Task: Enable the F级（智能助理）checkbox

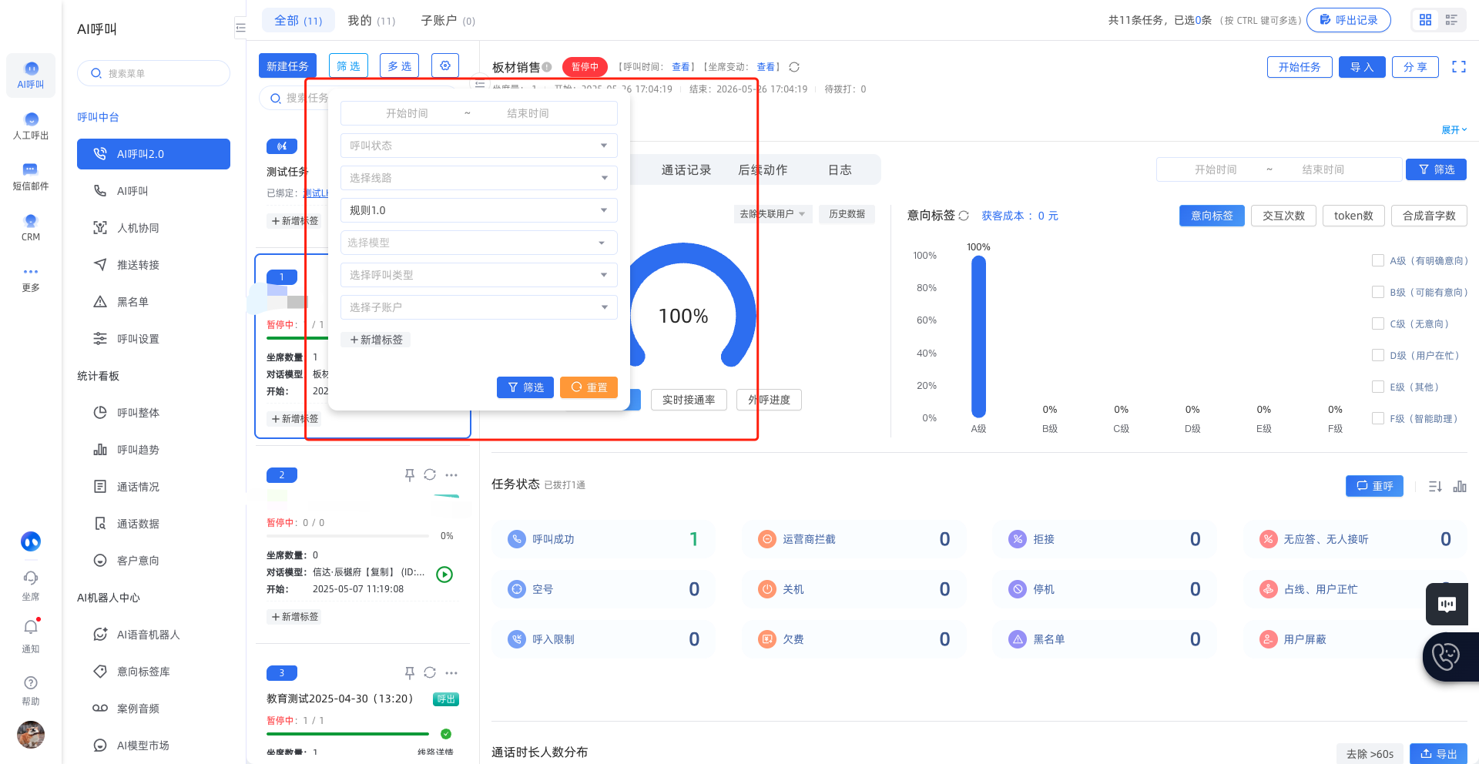Action: [1378, 418]
